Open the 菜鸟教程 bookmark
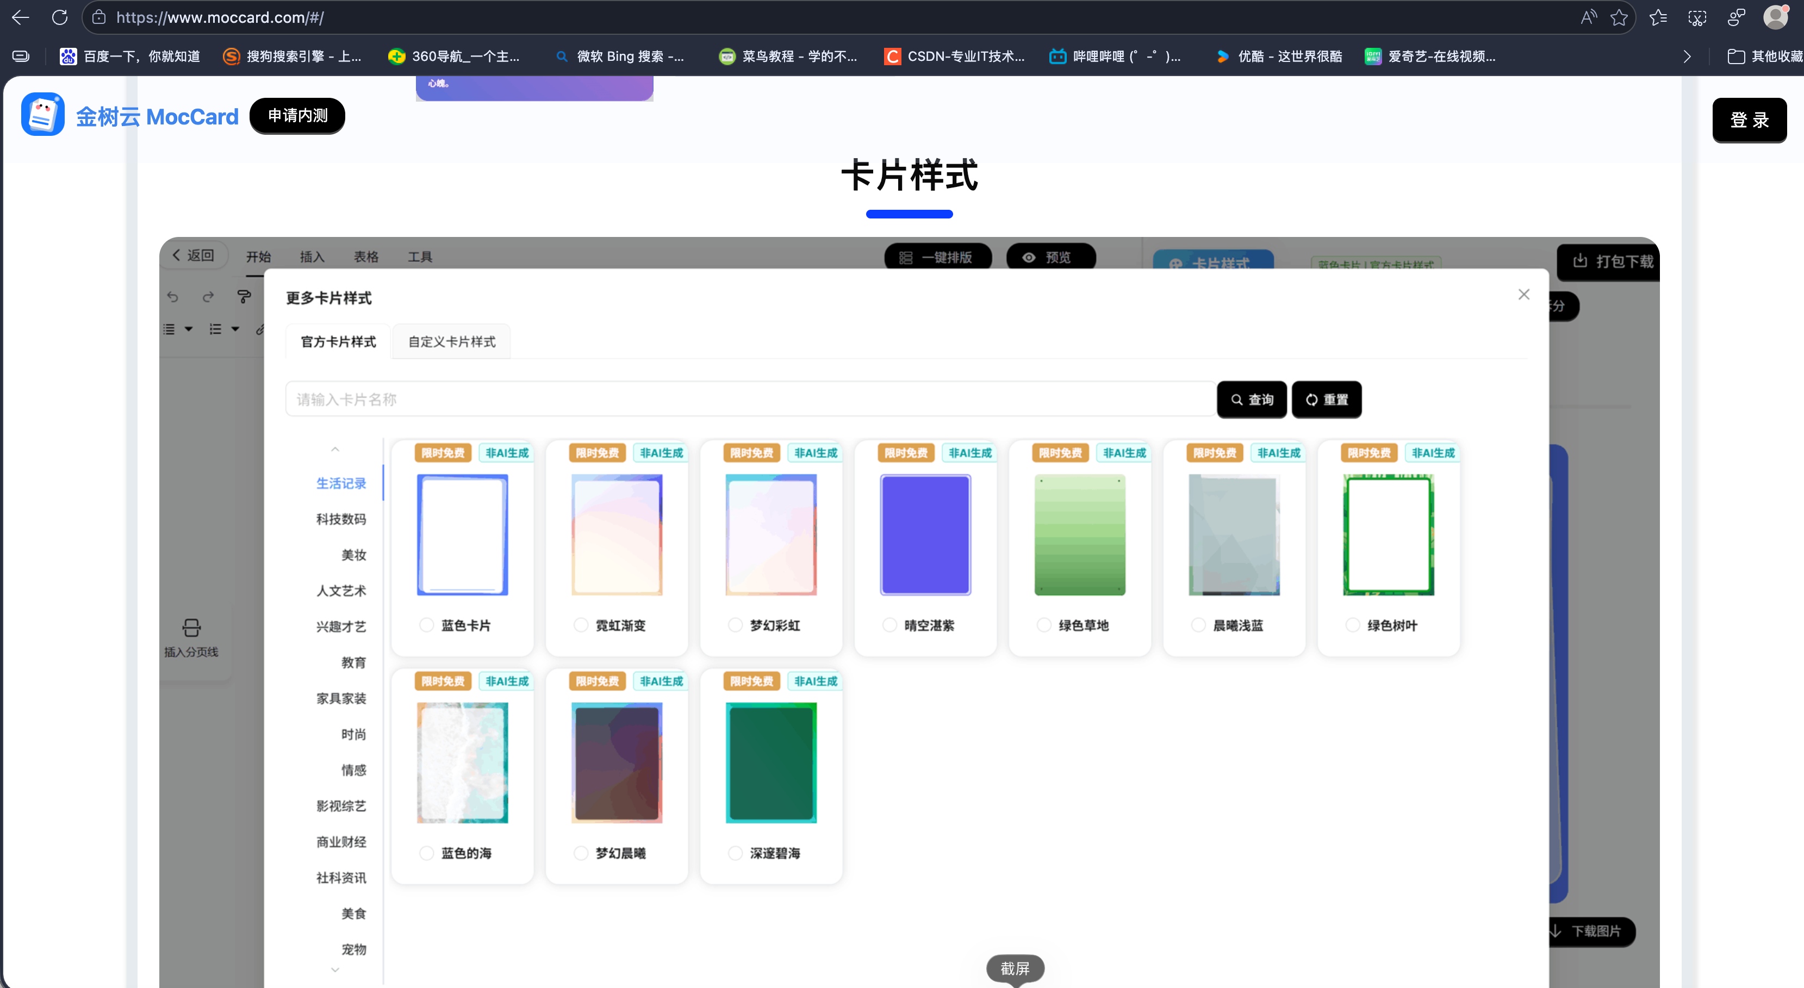The image size is (1804, 988). pos(788,56)
